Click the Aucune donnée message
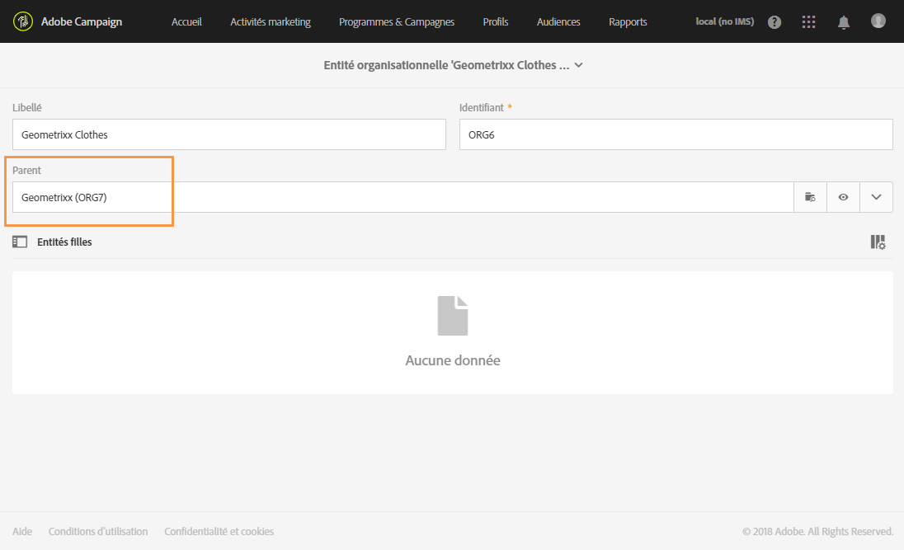The image size is (904, 550). click(453, 360)
